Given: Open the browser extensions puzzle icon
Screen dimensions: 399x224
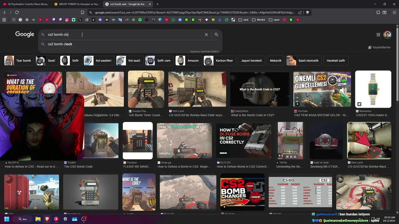Looking at the screenshot, I should [x=378, y=12].
